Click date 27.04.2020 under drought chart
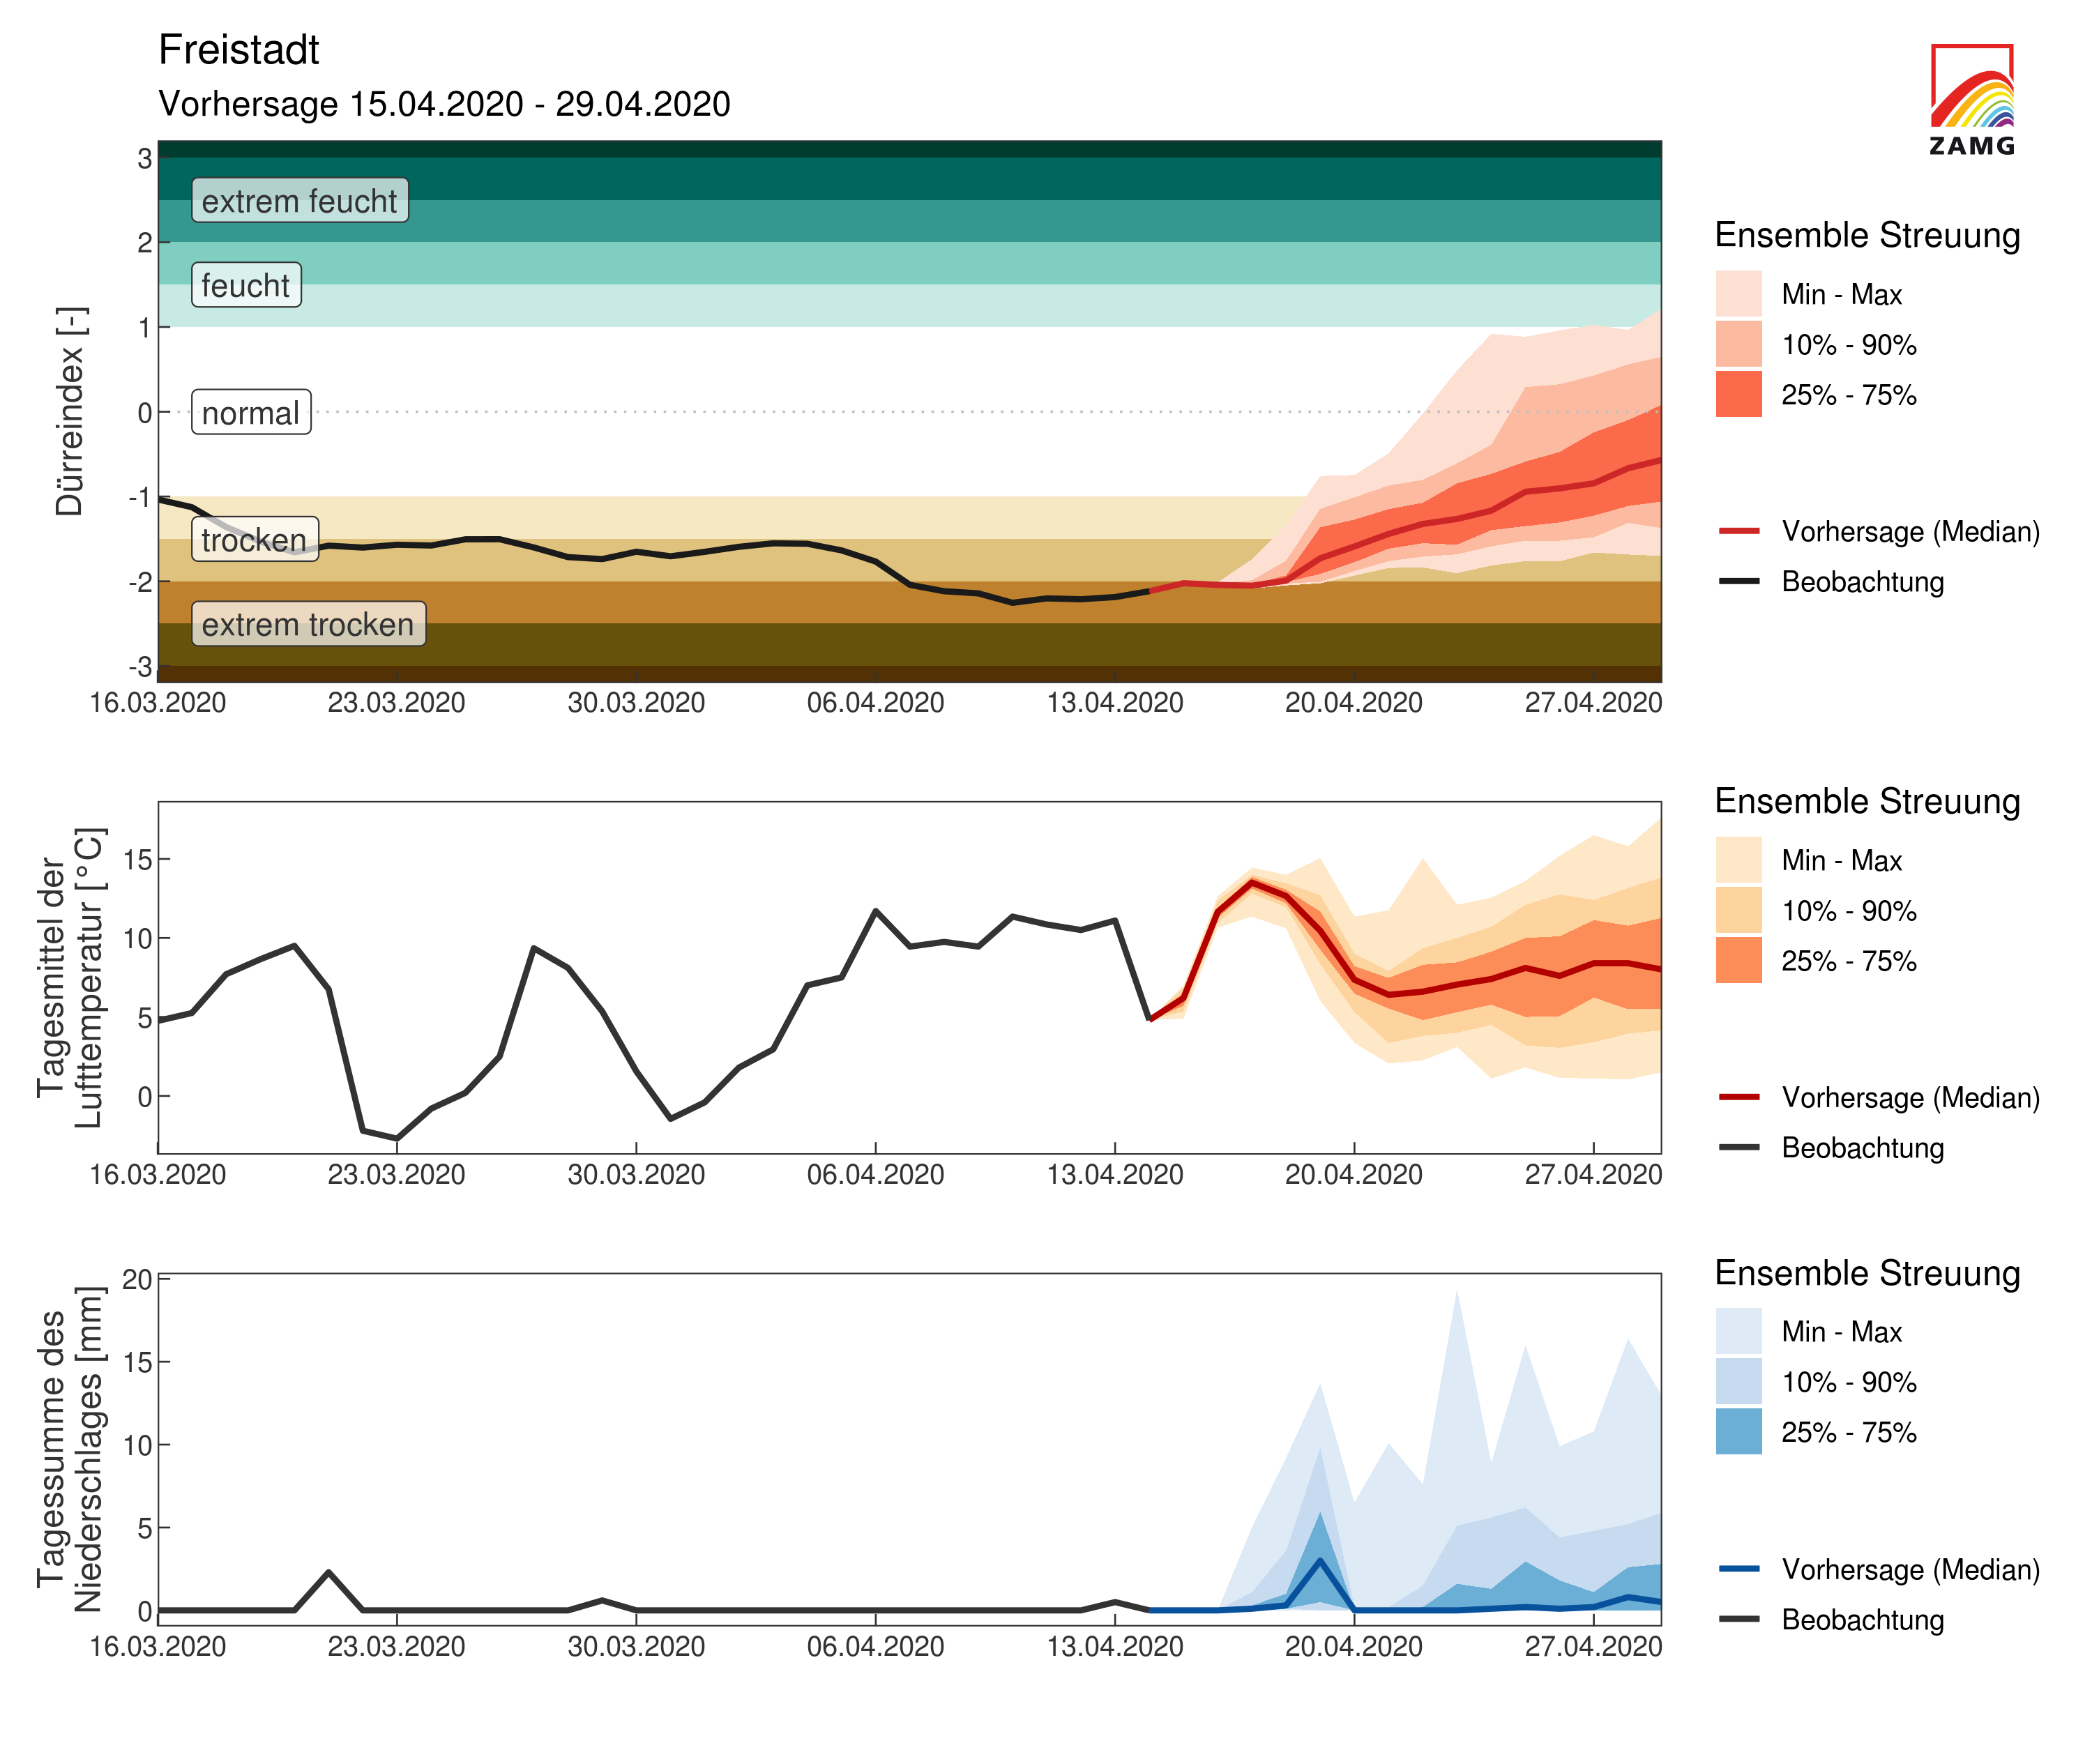2092x1743 pixels. click(1593, 702)
